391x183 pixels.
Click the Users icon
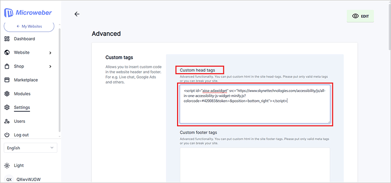point(7,121)
